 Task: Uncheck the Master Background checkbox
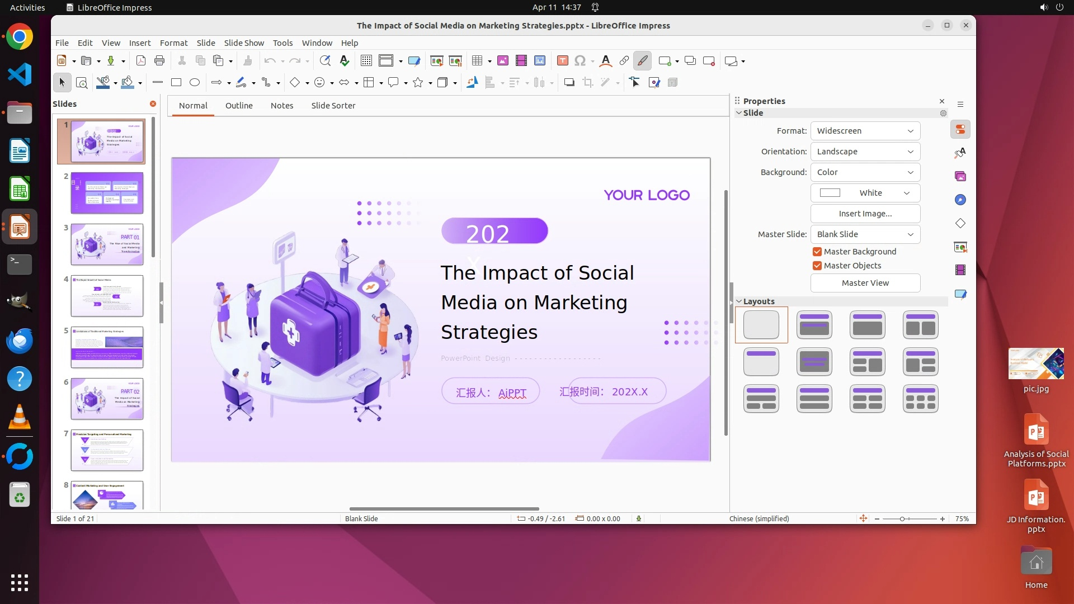point(817,252)
